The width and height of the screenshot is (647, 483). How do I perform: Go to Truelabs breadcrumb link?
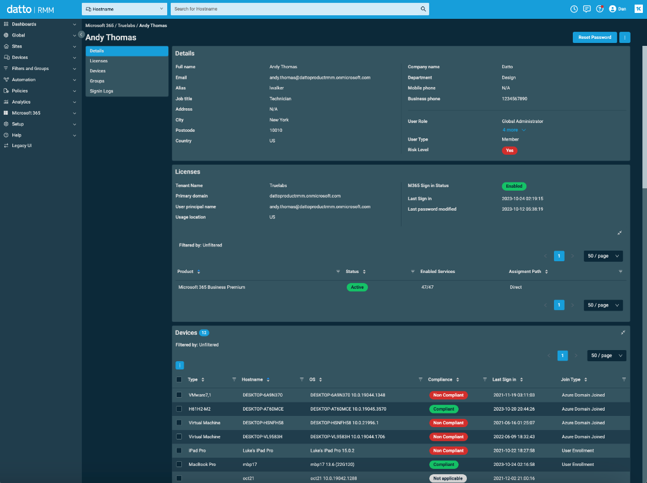click(x=126, y=25)
